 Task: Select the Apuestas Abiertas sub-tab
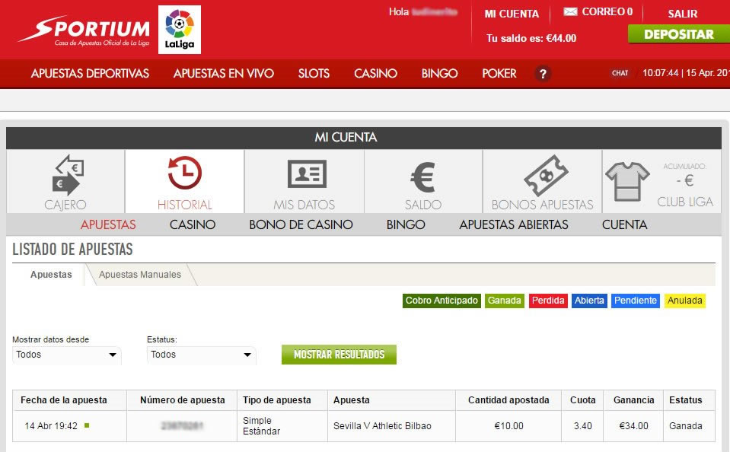tap(514, 224)
